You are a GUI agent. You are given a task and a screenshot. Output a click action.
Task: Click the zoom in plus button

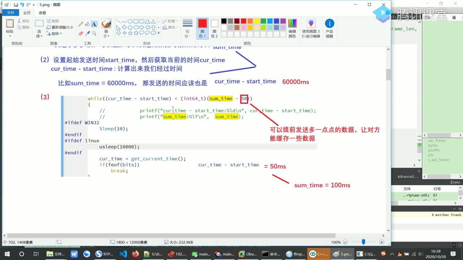click(x=382, y=242)
